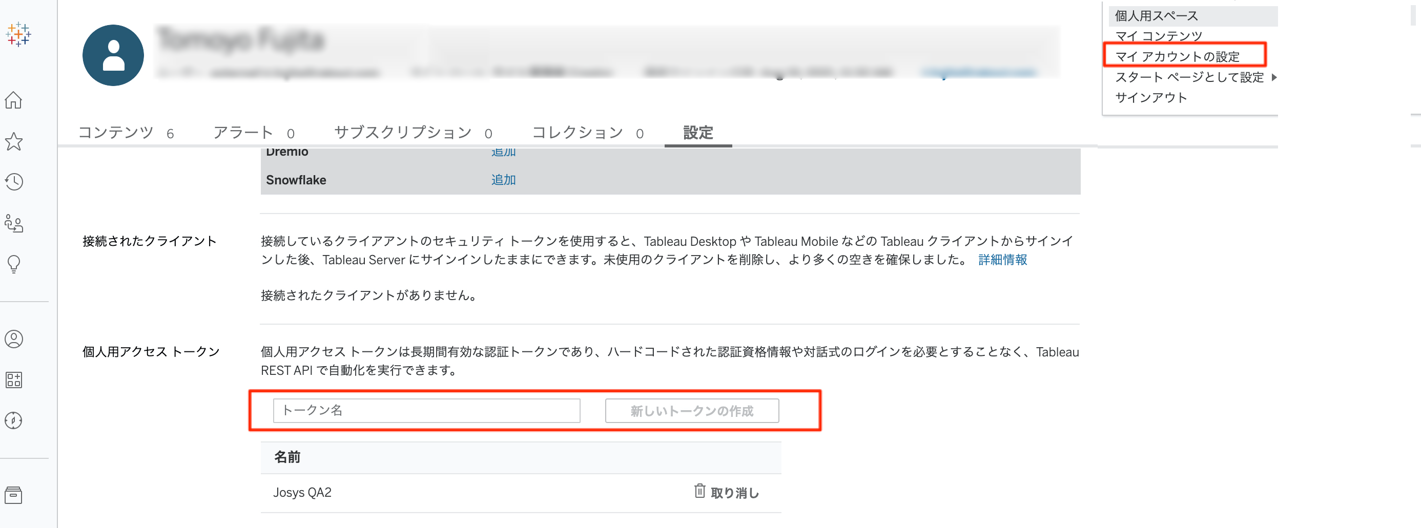Open Personal Space user icon in sidebar
Viewport: 1421px width, 528px height.
pyautogui.click(x=14, y=339)
